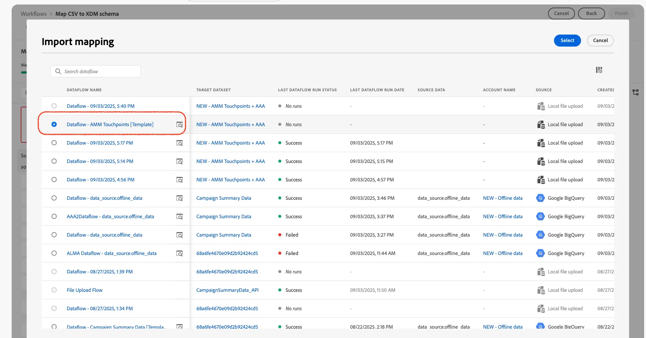Click Last Dataflow Run Status column header

307,90
